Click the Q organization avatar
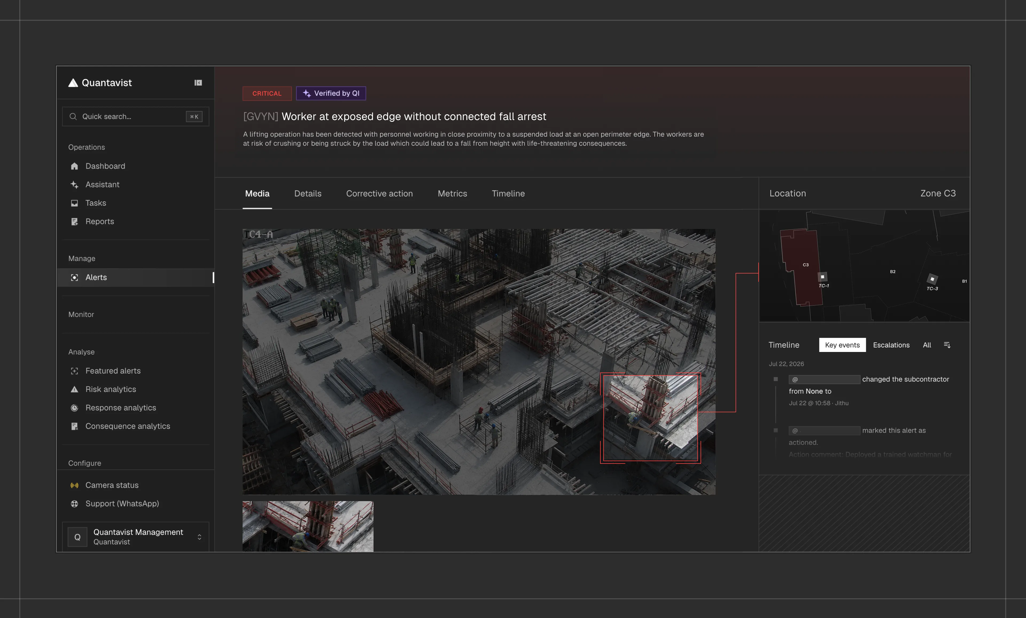The height and width of the screenshot is (618, 1026). (x=77, y=537)
